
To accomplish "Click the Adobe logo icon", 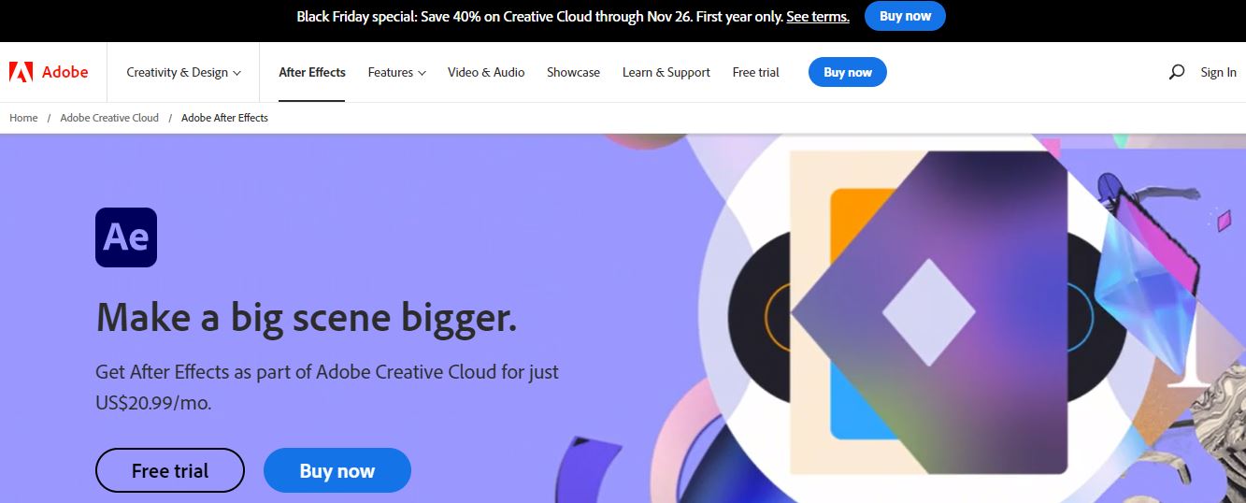I will (21, 72).
